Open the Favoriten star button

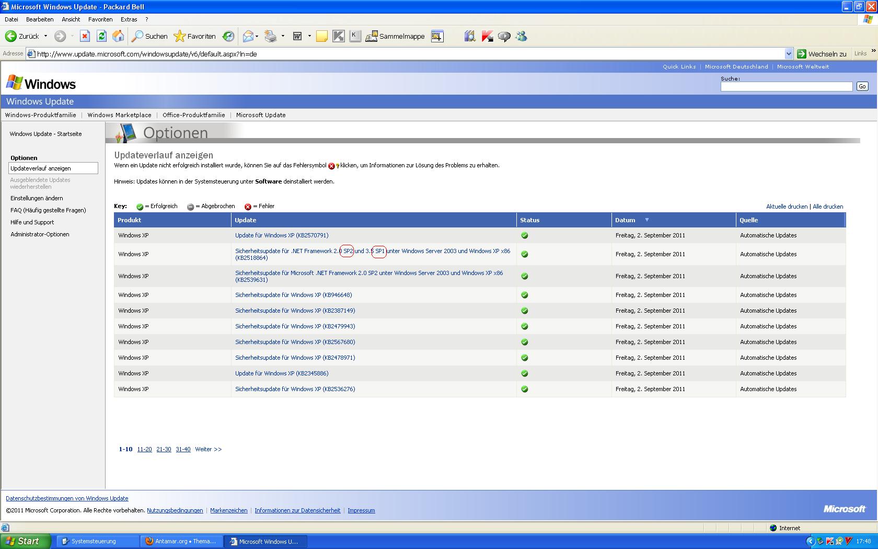tap(194, 36)
